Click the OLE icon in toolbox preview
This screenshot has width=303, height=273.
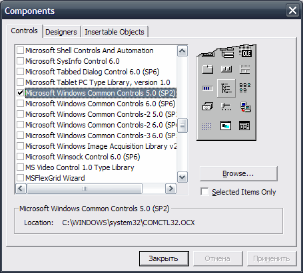(x=245, y=52)
